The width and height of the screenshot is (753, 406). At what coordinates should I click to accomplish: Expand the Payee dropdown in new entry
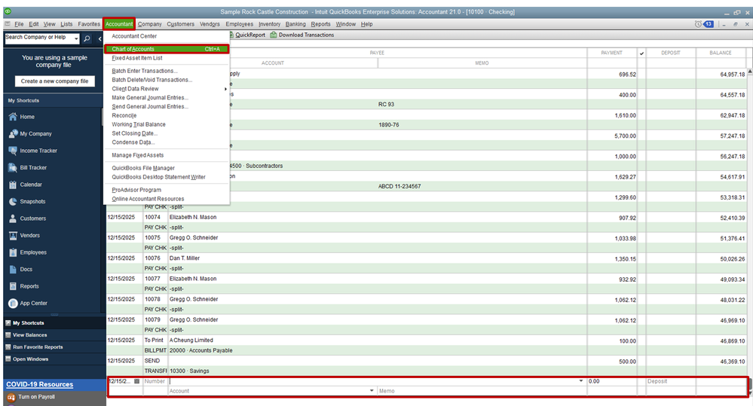pos(581,381)
